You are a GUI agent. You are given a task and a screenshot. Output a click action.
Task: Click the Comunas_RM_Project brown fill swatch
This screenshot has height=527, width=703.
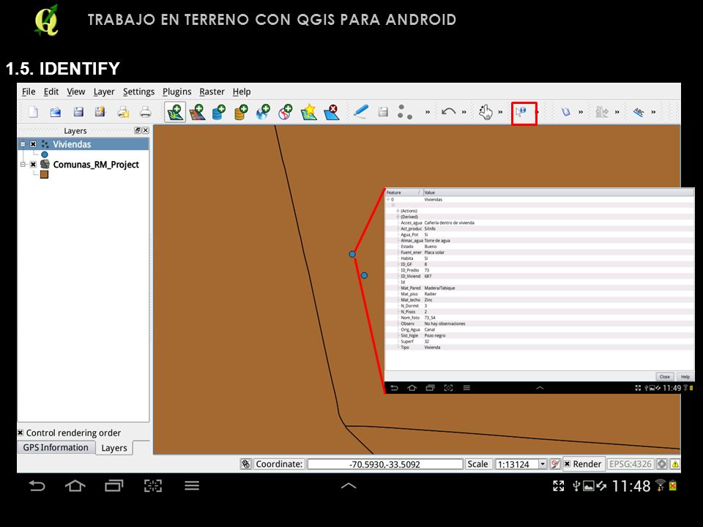44,174
